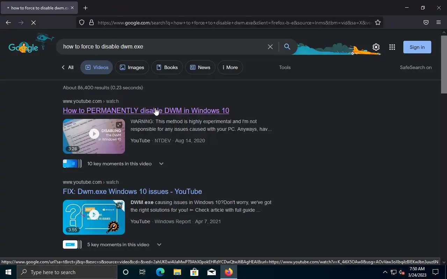This screenshot has height=279, width=447.
Task: Open the Google apps grid
Action: 392,47
